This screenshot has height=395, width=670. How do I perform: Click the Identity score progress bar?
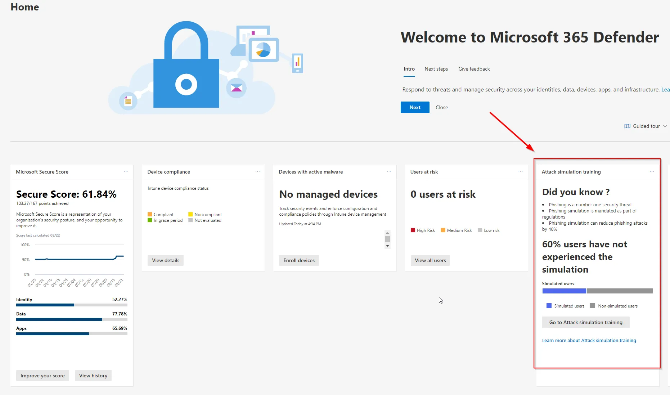point(72,305)
